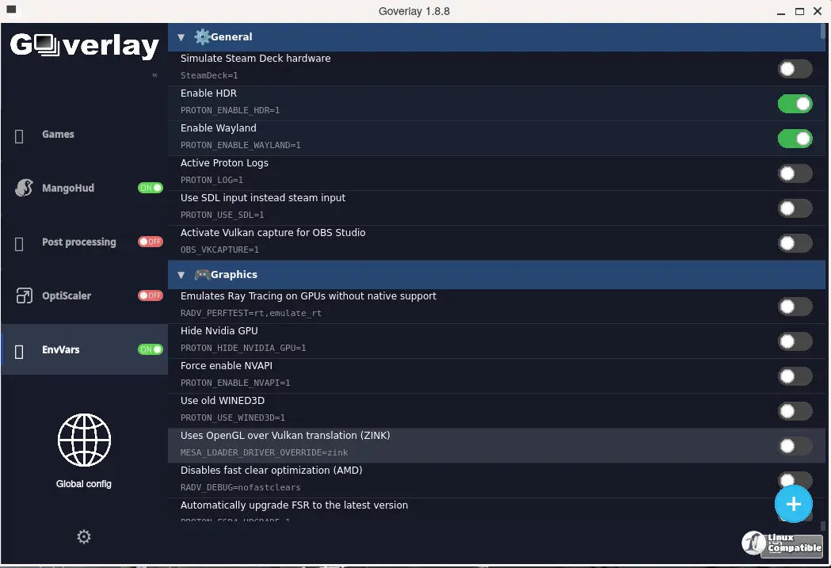
Task: Disable the Enable Wayland toggle
Action: click(x=795, y=139)
